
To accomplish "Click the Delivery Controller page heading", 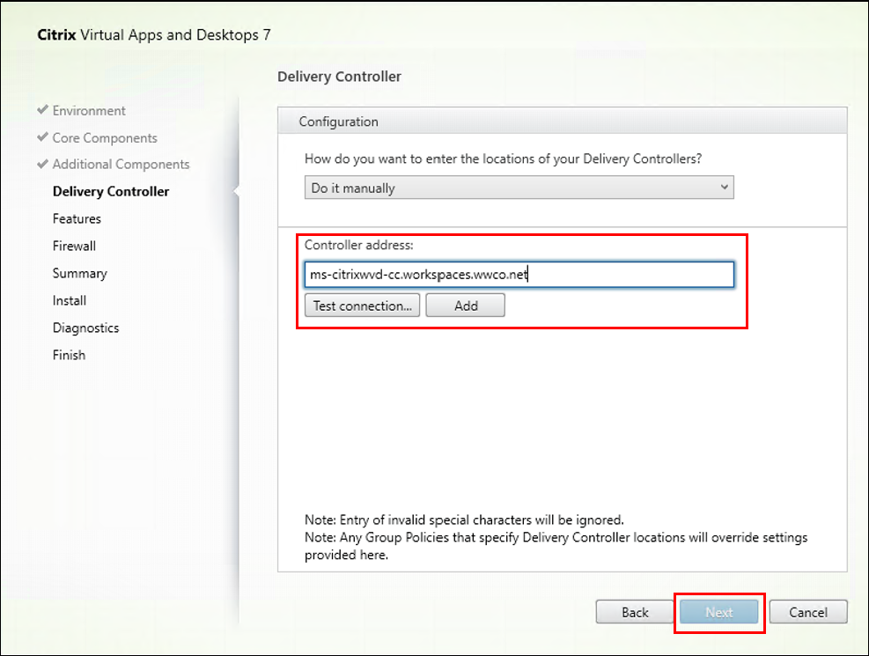I will (x=339, y=77).
